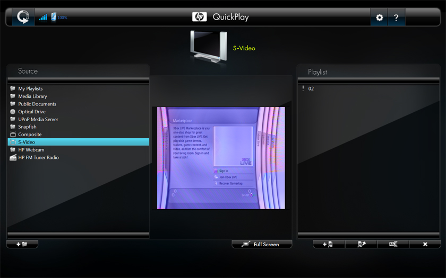Select My Playlists in the Source list
Screen dimensions: 446x278
(79, 88)
